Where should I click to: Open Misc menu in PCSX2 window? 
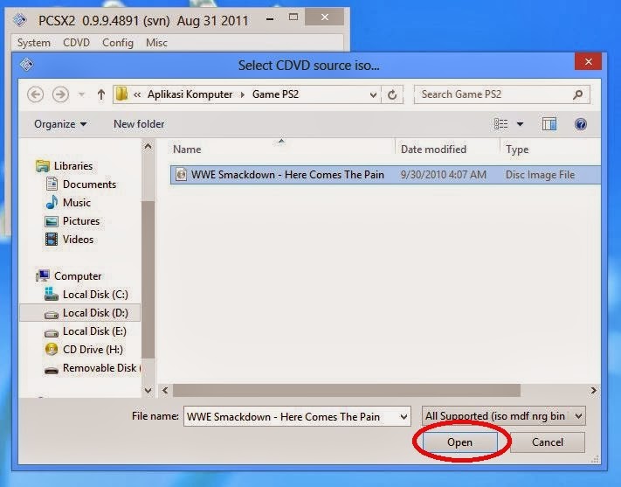click(x=157, y=43)
